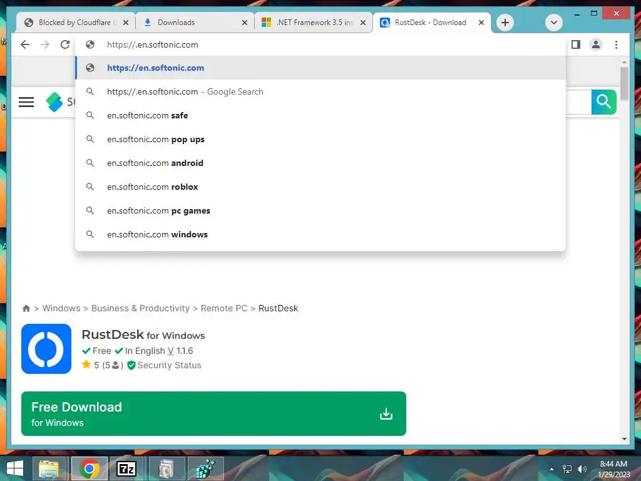The height and width of the screenshot is (481, 641).
Task: Click the download arrow icon on button
Action: pos(386,414)
